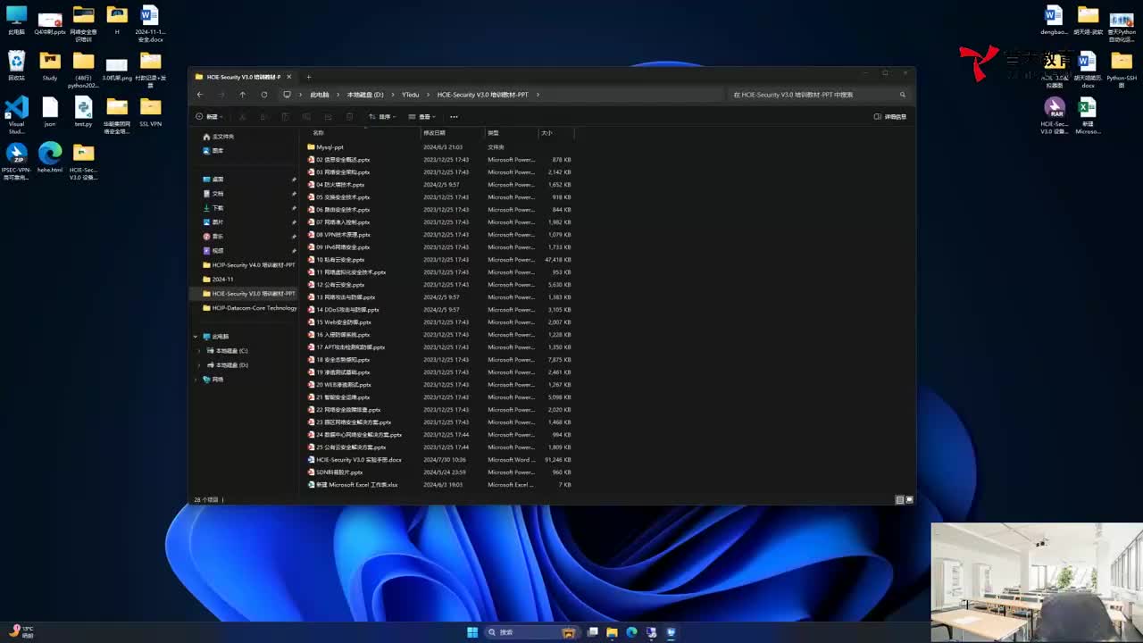Expand the 本地磁盘 (D:) tree node
Screen dimensions: 1143x643
tap(199, 365)
